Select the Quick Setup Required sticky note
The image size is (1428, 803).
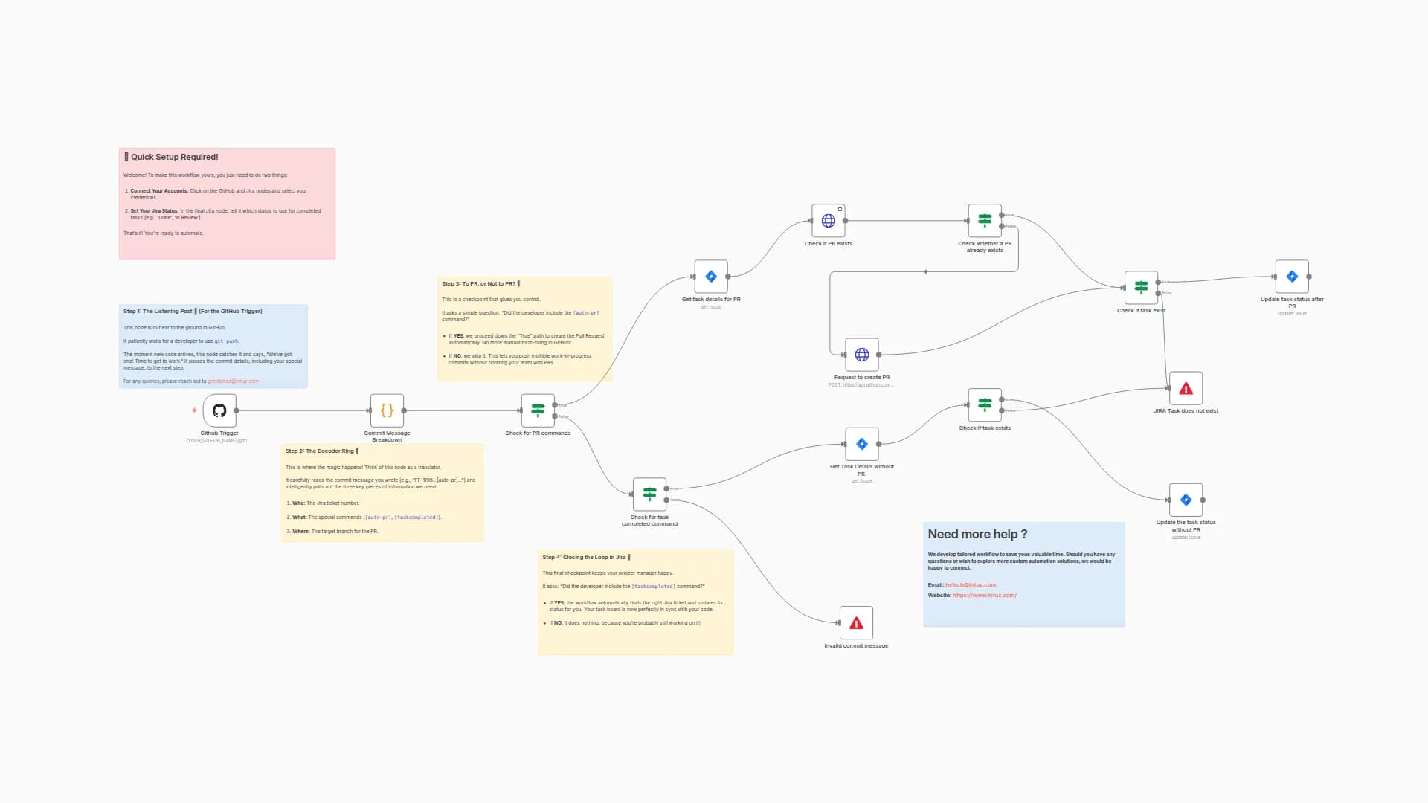click(226, 203)
